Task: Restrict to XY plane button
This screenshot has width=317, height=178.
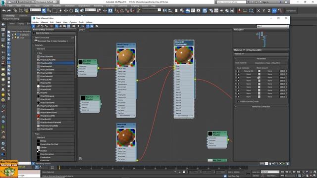Action: 274,10
